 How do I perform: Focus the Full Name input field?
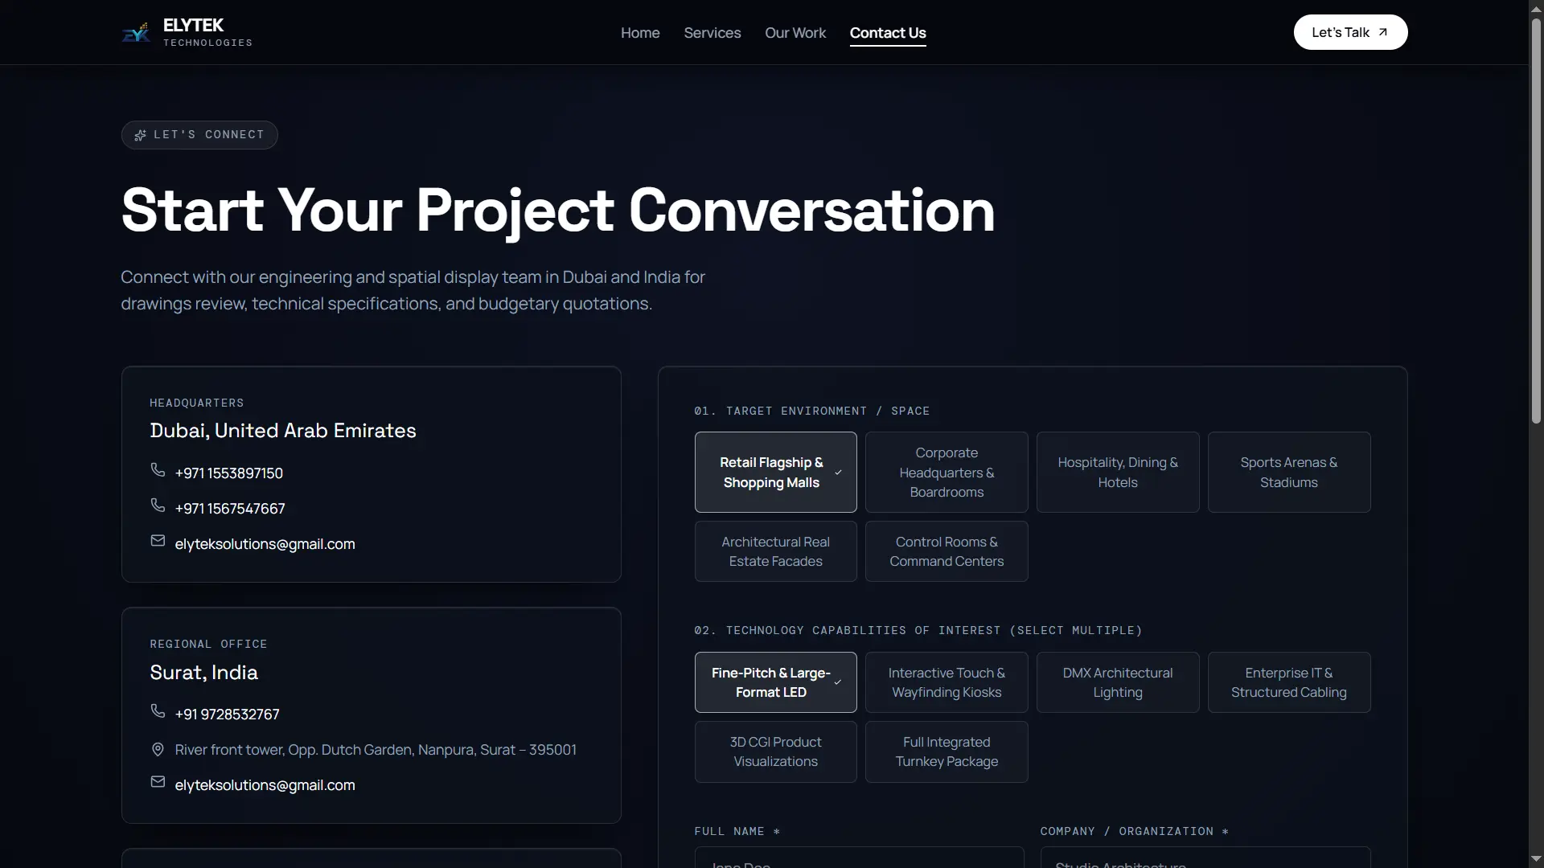[860, 858]
